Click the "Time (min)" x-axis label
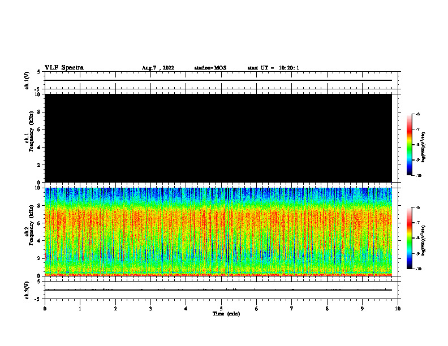The image size is (448, 346). tap(226, 314)
